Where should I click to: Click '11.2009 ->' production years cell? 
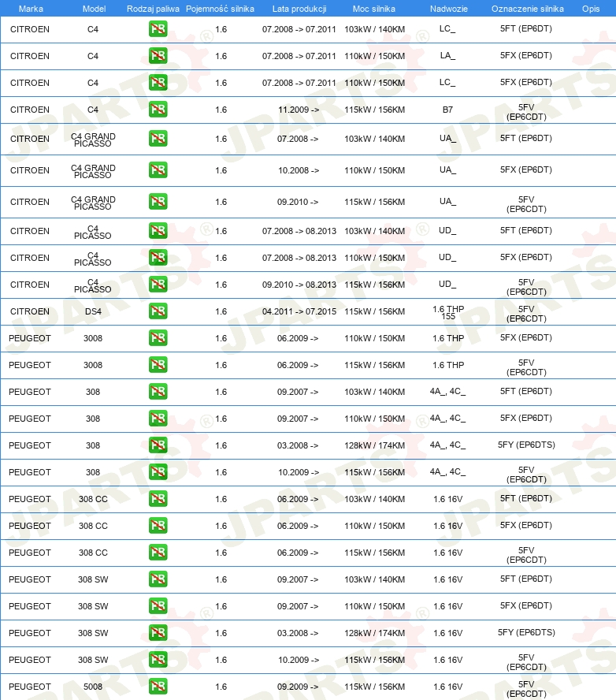(x=299, y=110)
